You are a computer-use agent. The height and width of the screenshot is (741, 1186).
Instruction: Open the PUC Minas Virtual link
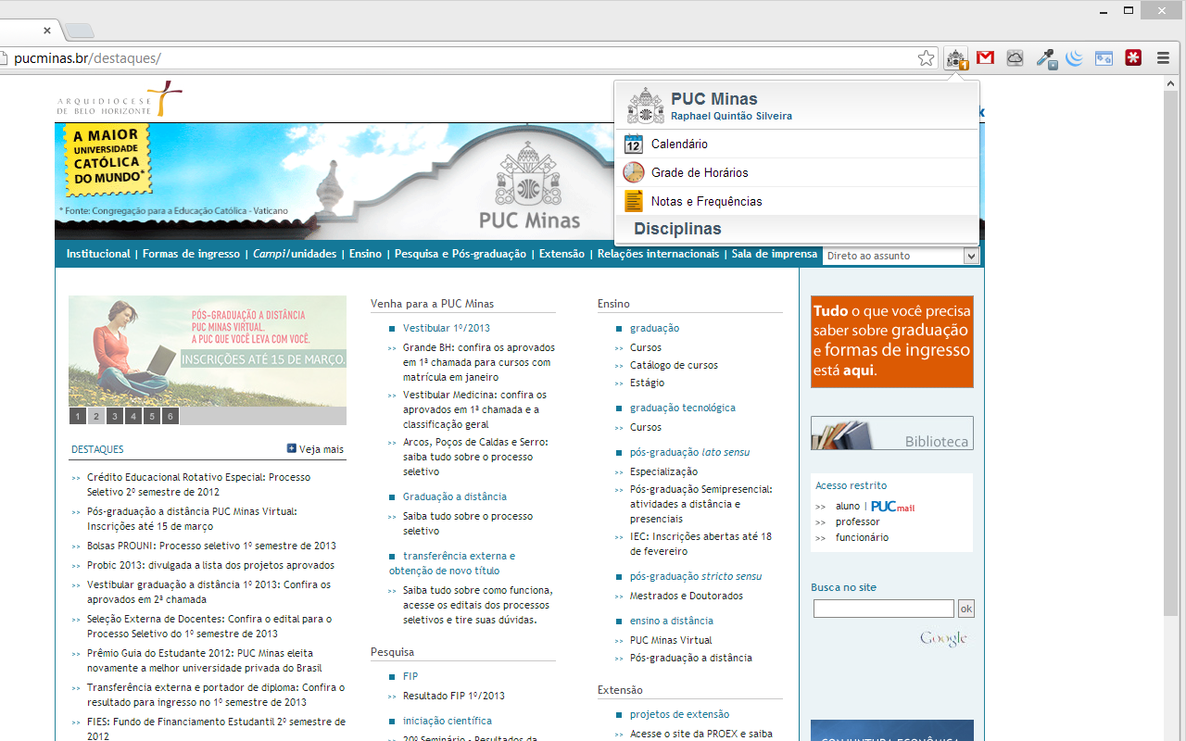coord(671,640)
